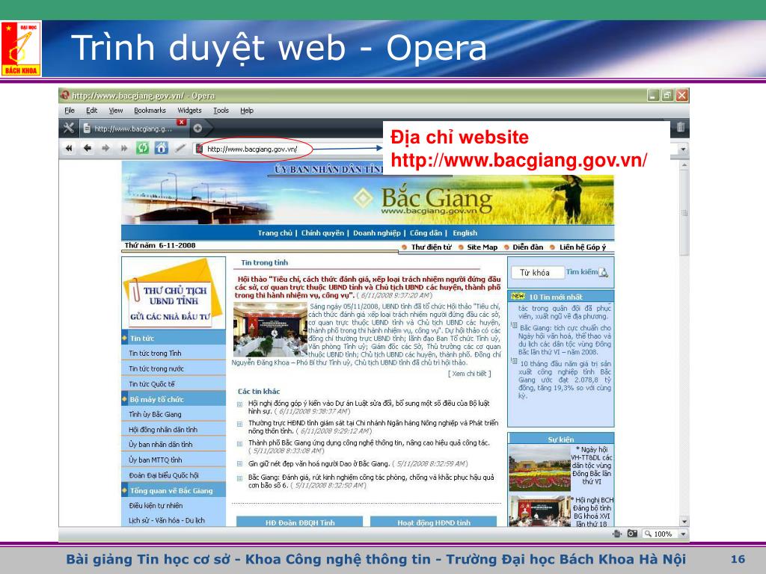
Task: Open news item about Bộ luật hình sự
Action: pyautogui.click(x=369, y=407)
